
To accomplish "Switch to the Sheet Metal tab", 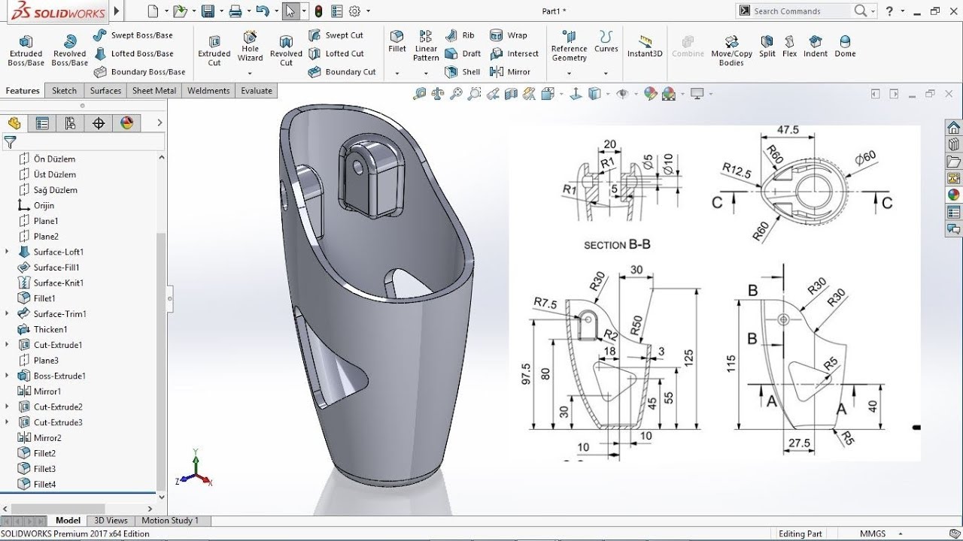I will coord(154,91).
